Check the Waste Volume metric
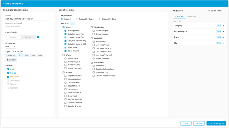Screen dimensions: 229x128 (65, 65)
